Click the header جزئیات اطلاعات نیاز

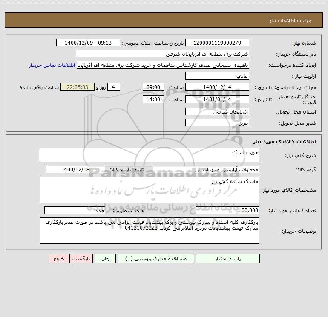[291, 20]
